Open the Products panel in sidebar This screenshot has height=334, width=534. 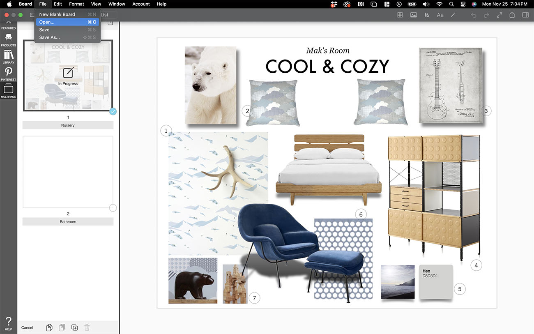click(x=8, y=39)
